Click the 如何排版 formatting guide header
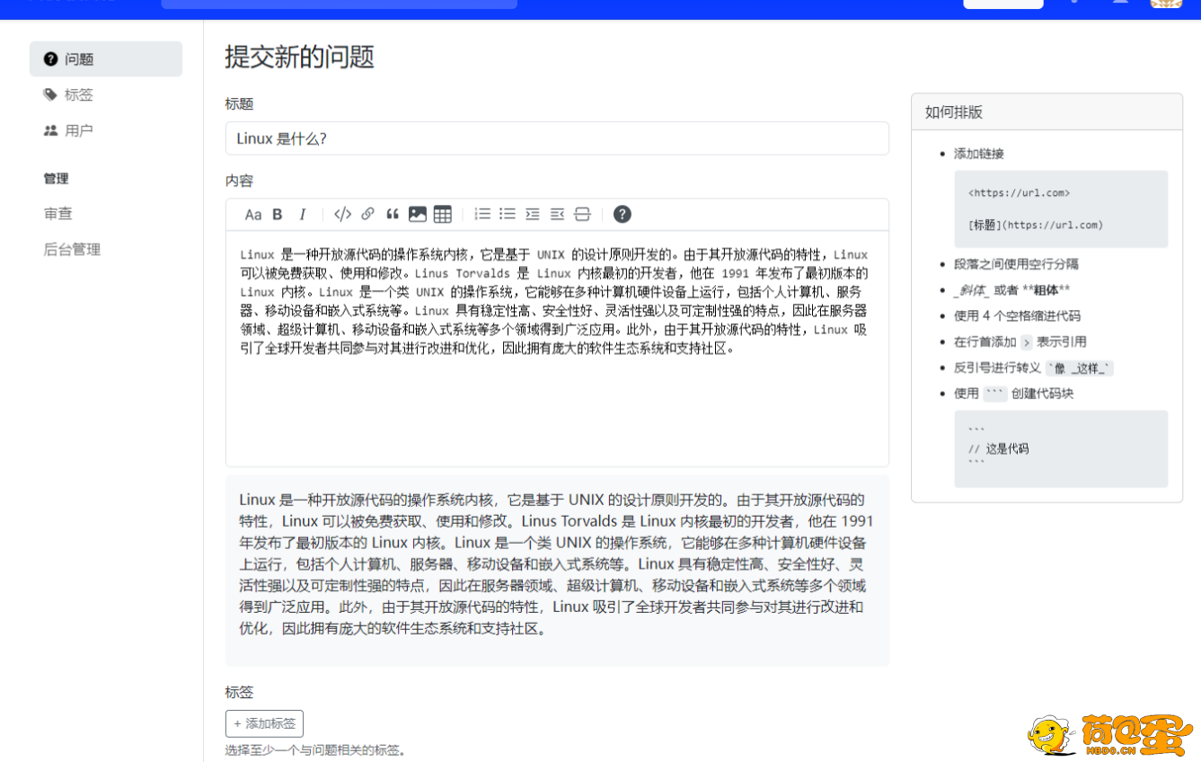The height and width of the screenshot is (762, 1201). [x=1046, y=112]
